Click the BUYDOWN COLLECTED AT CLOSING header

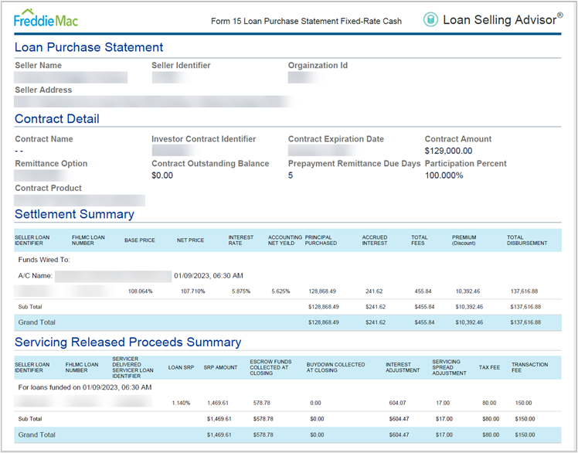pos(336,367)
